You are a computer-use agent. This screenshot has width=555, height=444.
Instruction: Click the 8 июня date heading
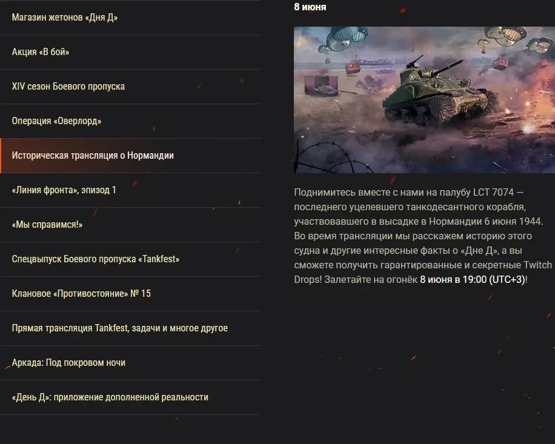tap(310, 7)
